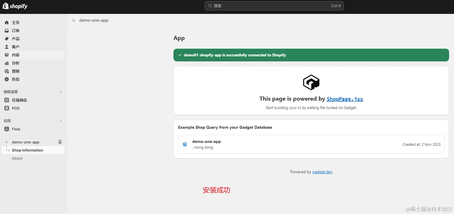Open 营销 in the sidebar

point(16,71)
